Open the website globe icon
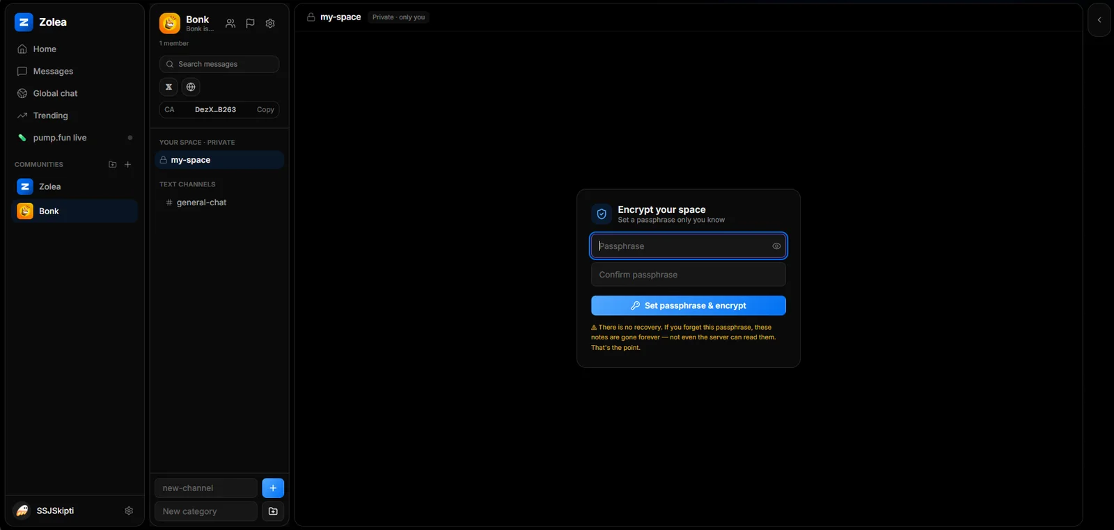1114x530 pixels. click(191, 87)
